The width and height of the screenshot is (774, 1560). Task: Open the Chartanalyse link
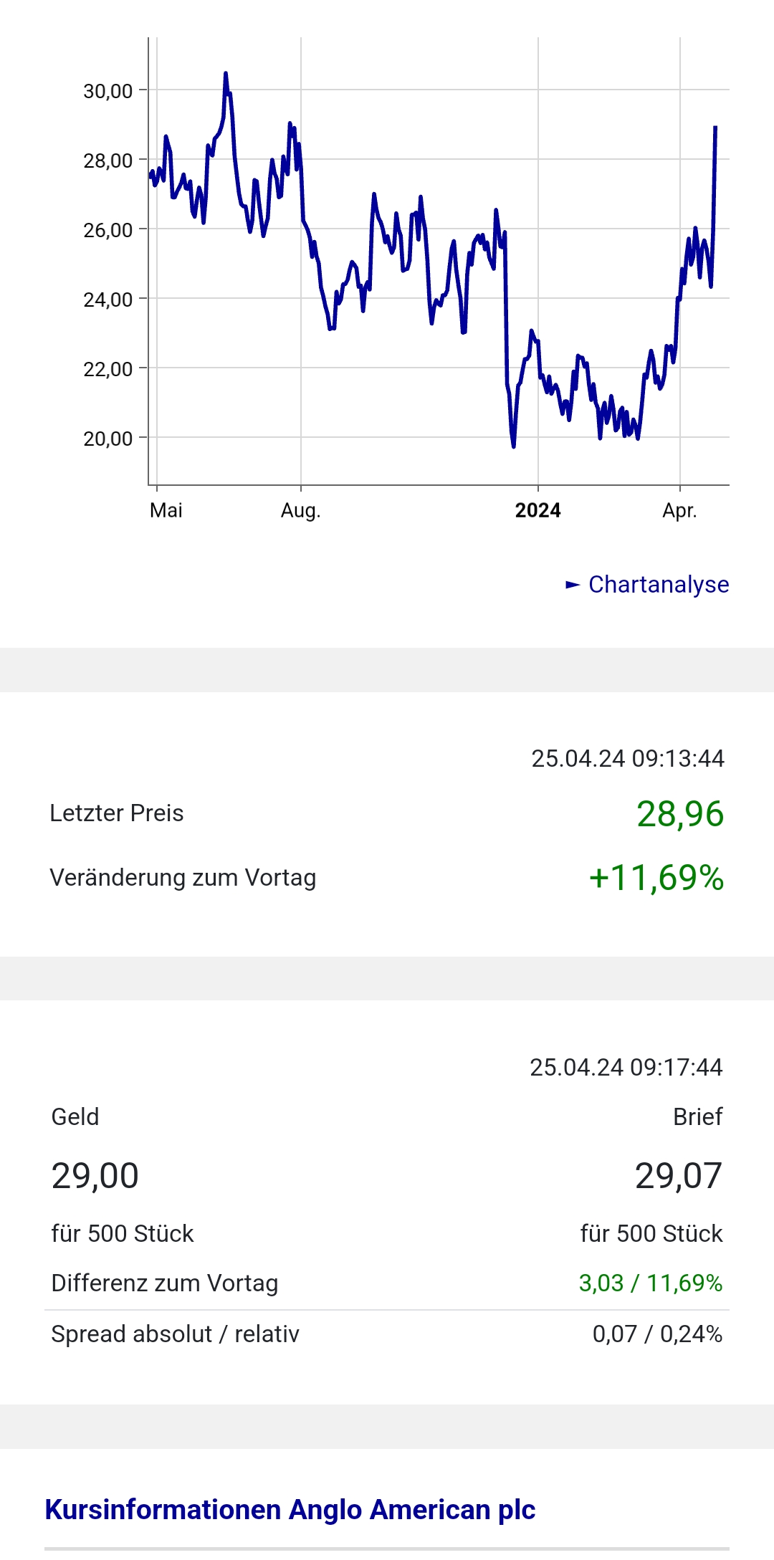[x=658, y=585]
